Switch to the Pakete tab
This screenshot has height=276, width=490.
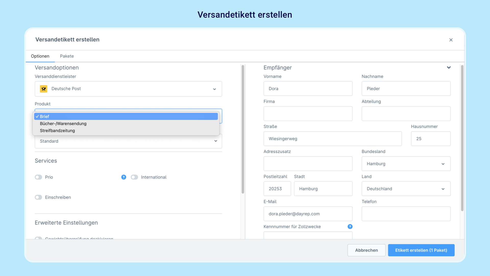67,56
